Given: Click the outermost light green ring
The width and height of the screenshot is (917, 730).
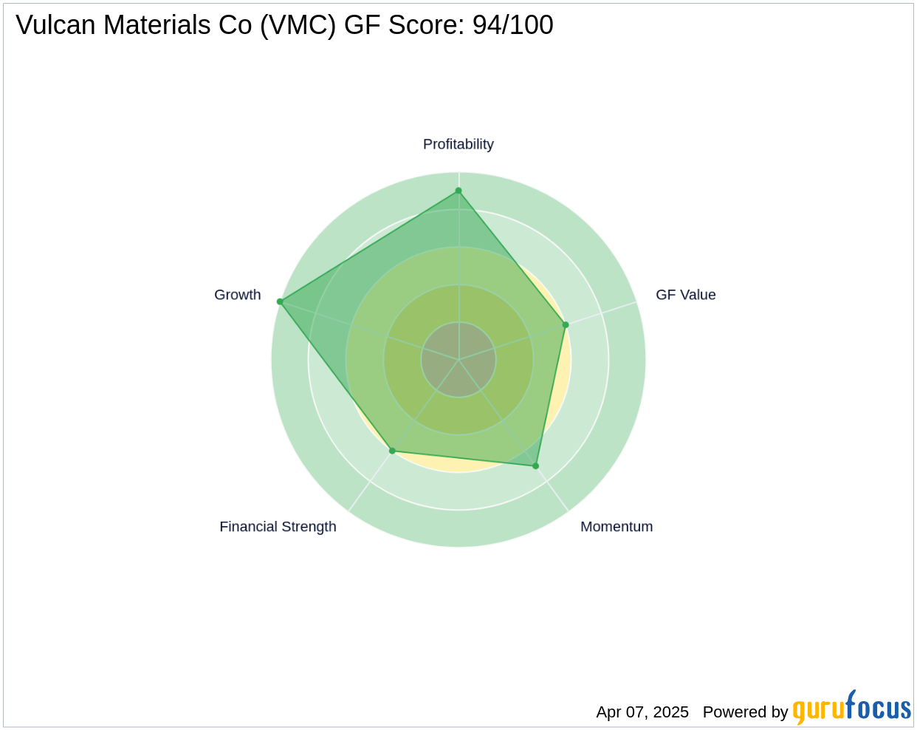Looking at the screenshot, I should click(458, 528).
